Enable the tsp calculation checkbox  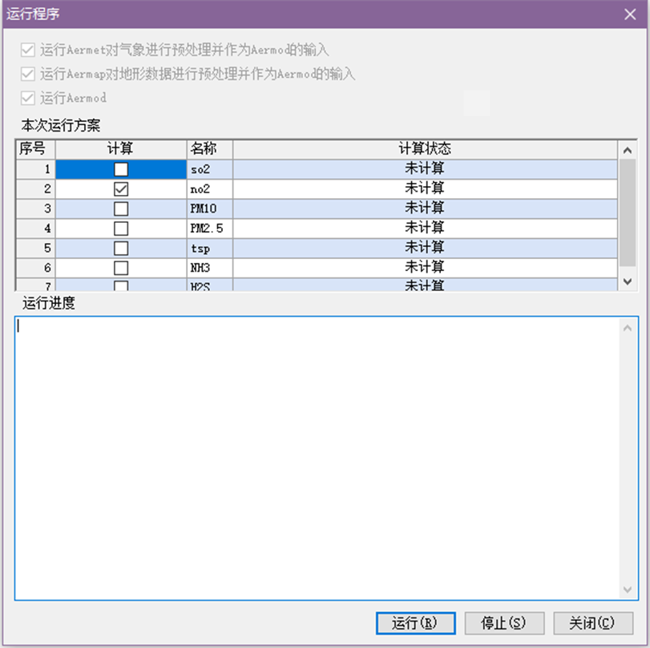(121, 248)
